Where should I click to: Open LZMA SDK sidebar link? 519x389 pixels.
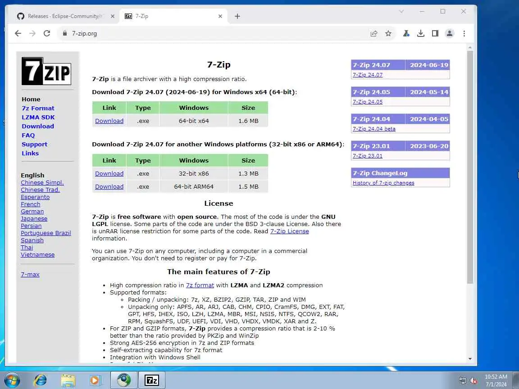38,117
